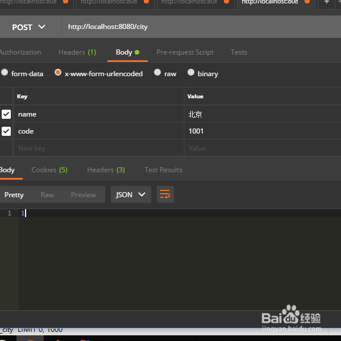Select the binary body radio option
The width and height of the screenshot is (341, 341).
[x=191, y=72]
